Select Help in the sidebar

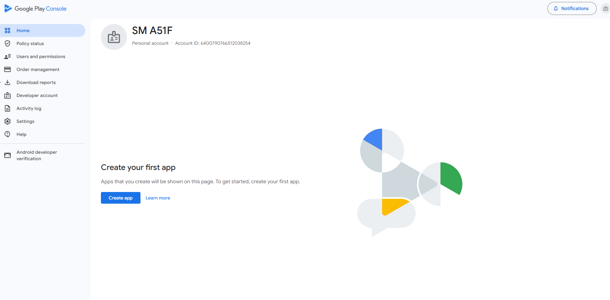(x=43, y=134)
